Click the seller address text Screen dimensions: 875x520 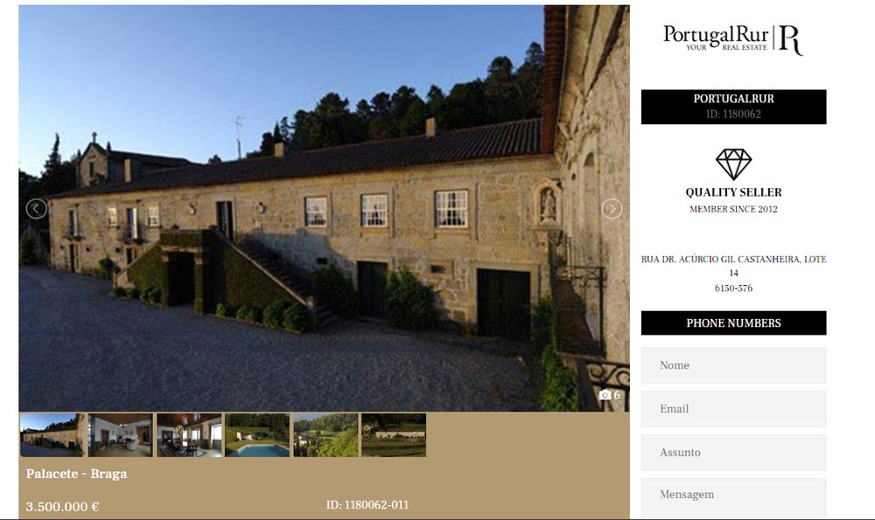733,273
